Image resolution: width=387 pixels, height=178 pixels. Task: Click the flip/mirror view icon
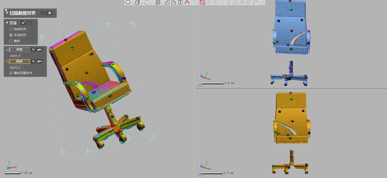180,3
